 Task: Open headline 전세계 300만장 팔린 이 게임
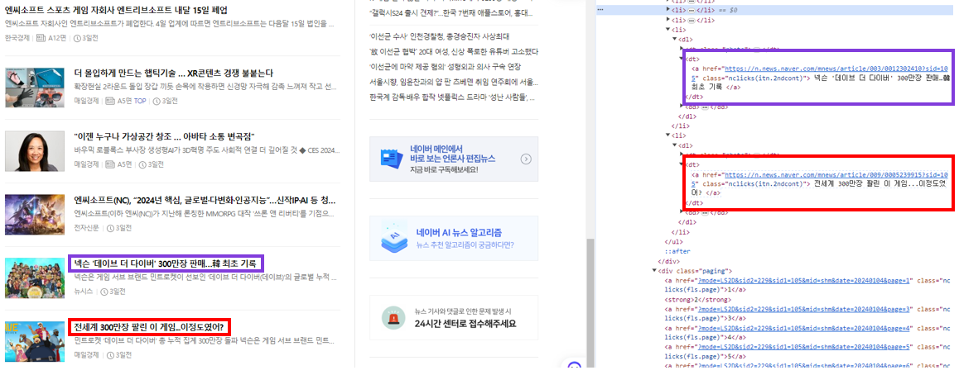pyautogui.click(x=149, y=327)
